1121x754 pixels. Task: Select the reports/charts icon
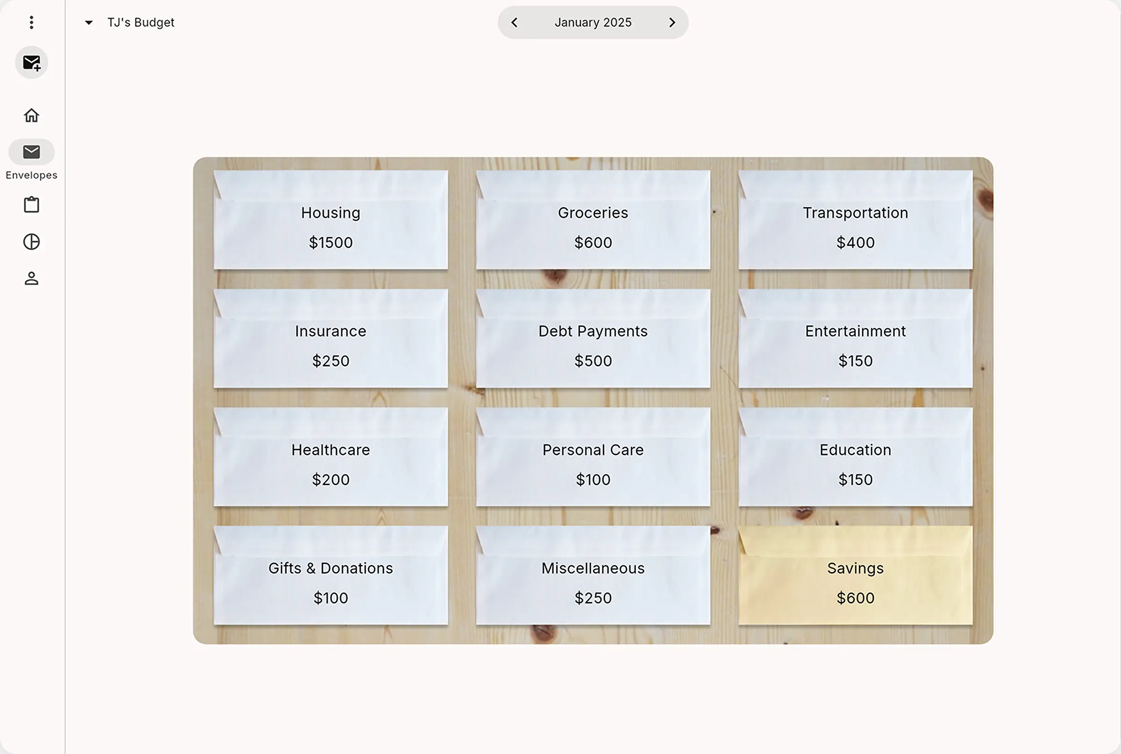coord(31,242)
